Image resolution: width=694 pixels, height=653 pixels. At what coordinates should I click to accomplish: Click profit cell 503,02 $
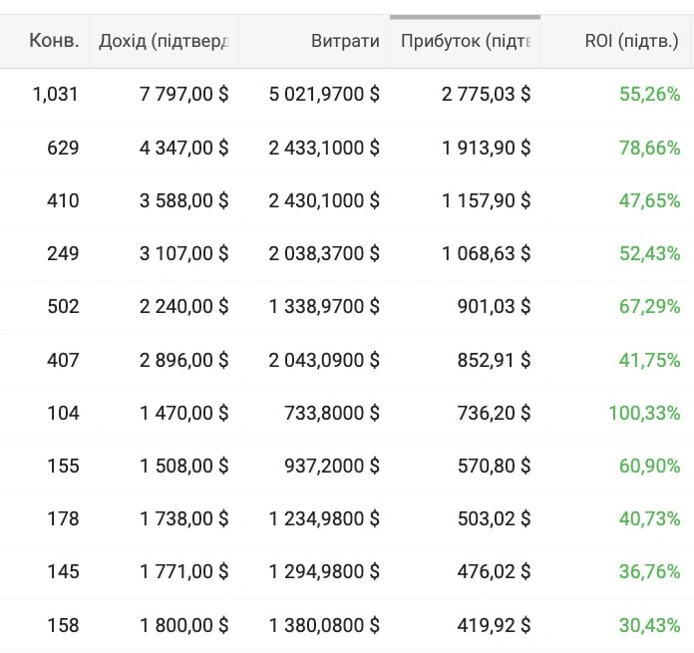494,518
